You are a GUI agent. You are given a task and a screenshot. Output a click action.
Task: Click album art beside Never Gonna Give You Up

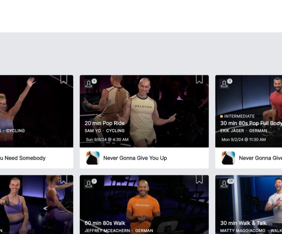pos(93,158)
